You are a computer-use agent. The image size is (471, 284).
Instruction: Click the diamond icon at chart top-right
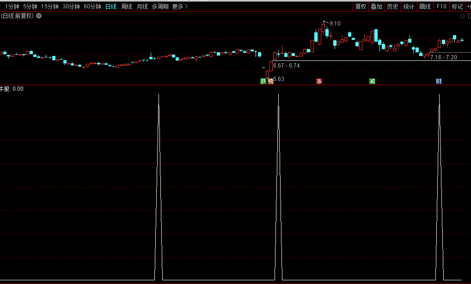(x=461, y=16)
